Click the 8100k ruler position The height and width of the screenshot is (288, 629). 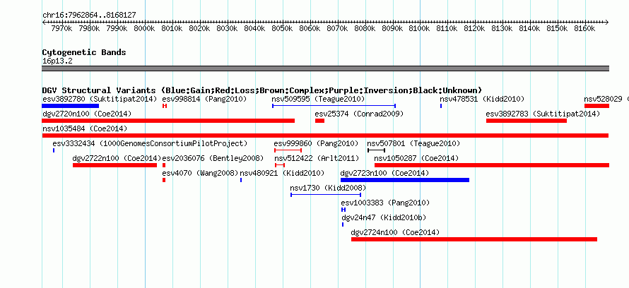[x=420, y=29]
